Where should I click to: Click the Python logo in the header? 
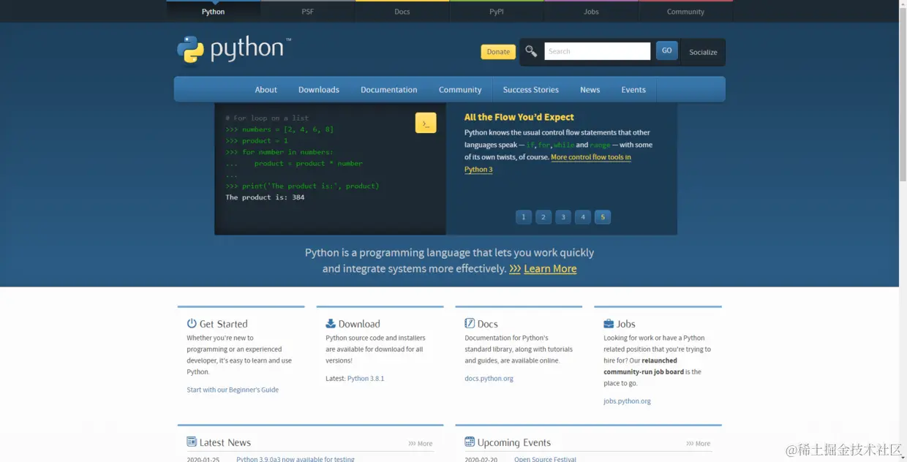click(234, 49)
